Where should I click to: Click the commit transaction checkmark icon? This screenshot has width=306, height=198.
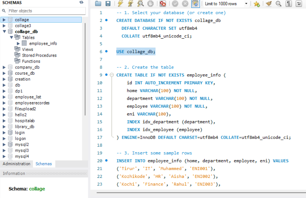[175, 4]
